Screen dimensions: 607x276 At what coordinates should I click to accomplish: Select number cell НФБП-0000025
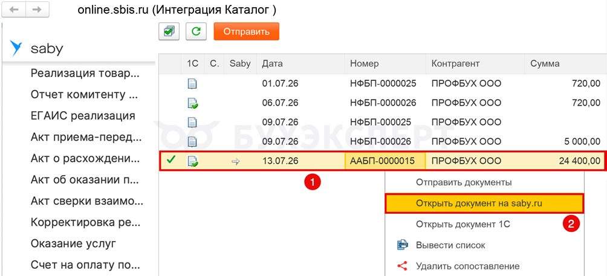click(383, 83)
